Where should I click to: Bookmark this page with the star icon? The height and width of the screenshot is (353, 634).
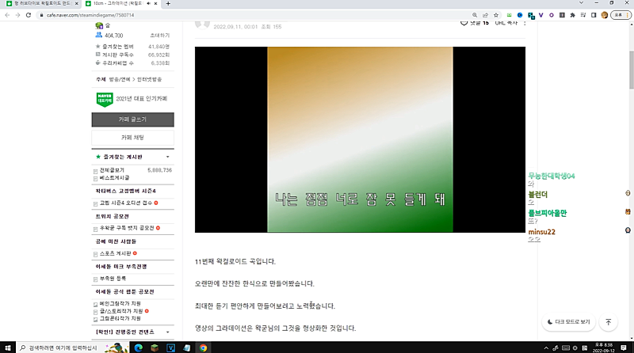(496, 15)
